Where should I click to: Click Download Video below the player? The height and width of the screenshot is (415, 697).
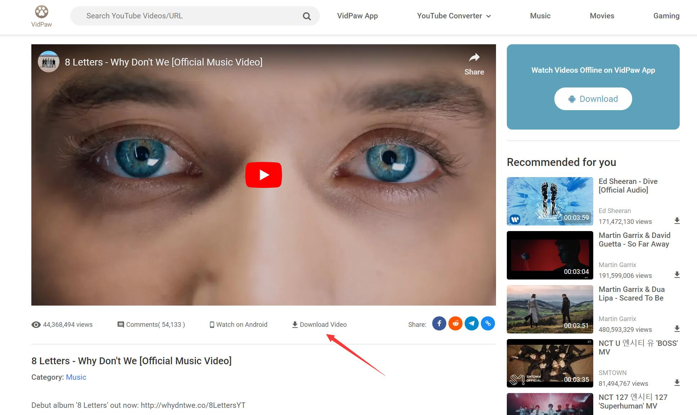319,324
